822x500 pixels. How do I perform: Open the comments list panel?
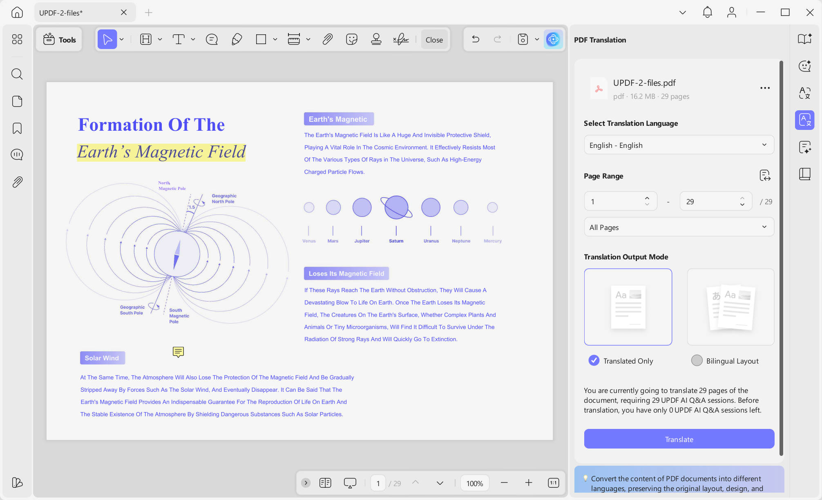click(17, 155)
